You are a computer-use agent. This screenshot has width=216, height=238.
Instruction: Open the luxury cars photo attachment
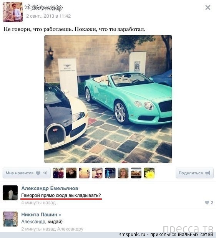108,99
